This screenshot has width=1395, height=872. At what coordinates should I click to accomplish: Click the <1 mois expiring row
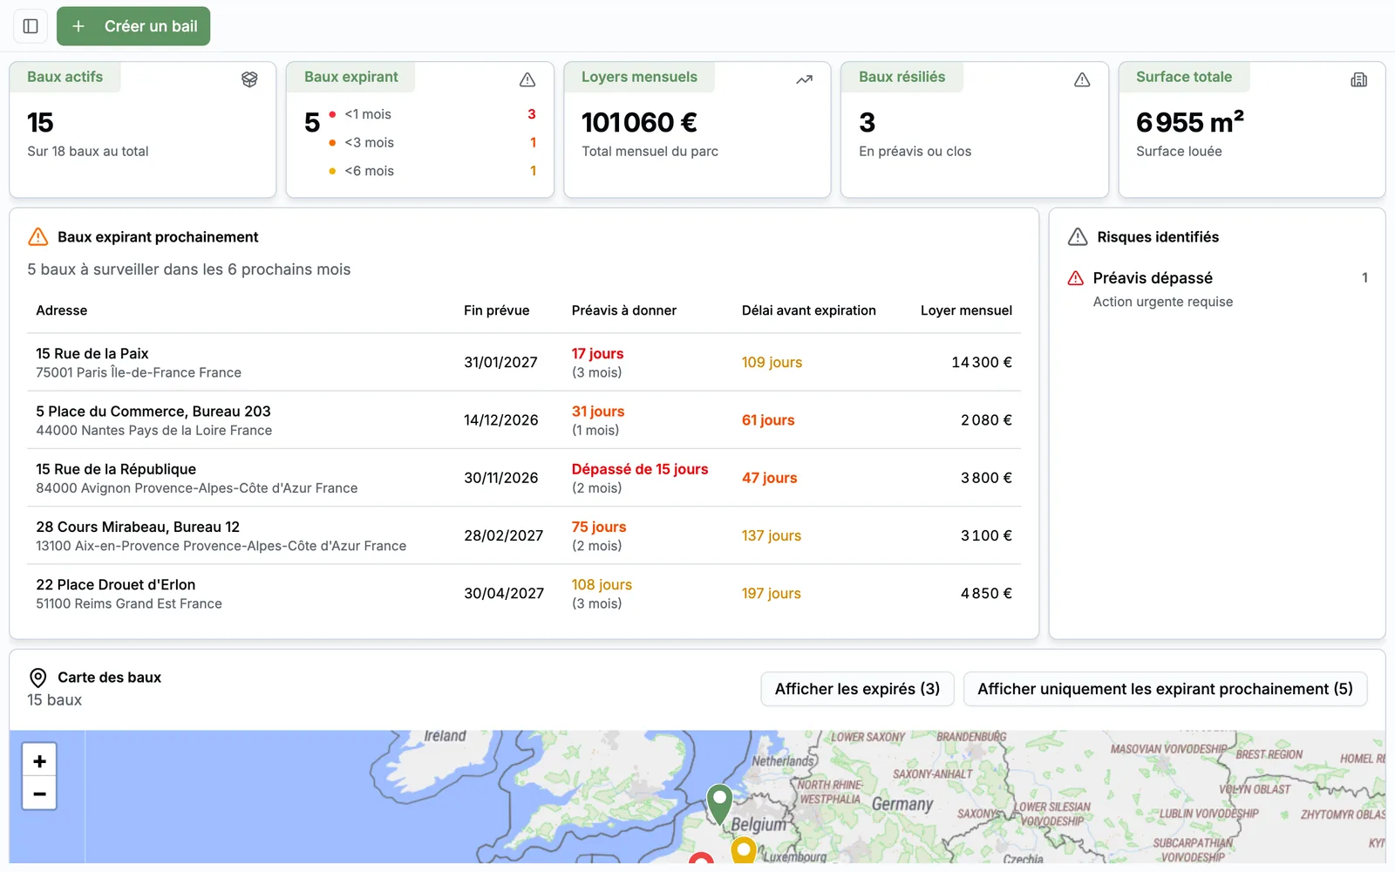point(432,114)
